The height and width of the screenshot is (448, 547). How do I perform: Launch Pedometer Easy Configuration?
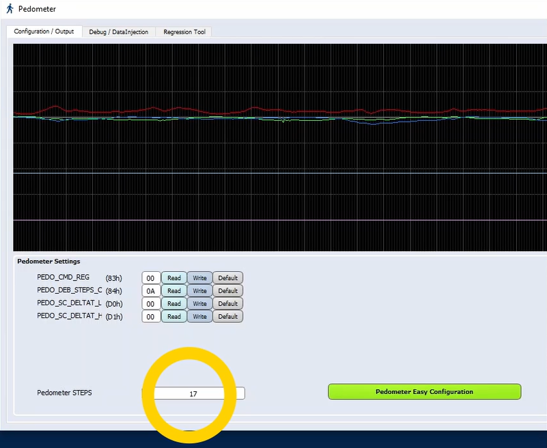tap(424, 391)
